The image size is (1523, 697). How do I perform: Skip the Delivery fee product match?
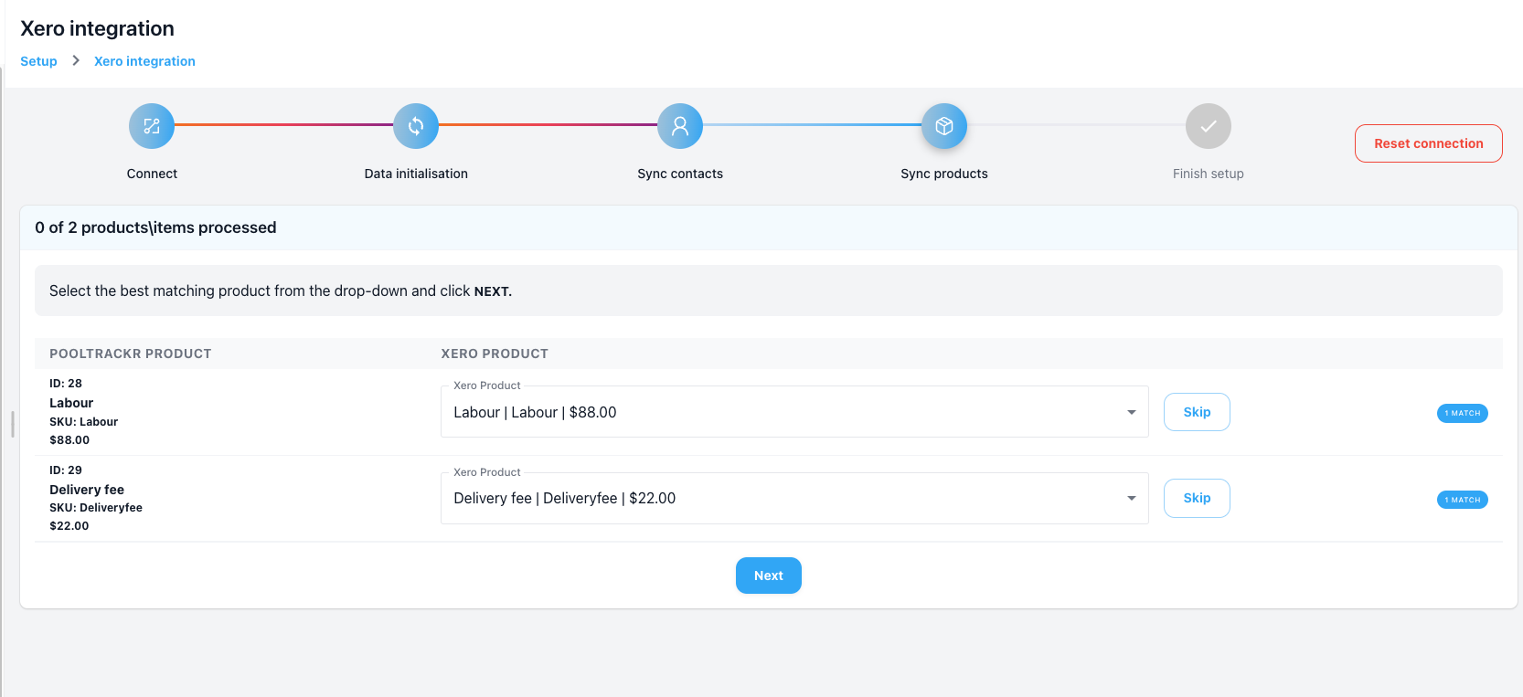1197,498
